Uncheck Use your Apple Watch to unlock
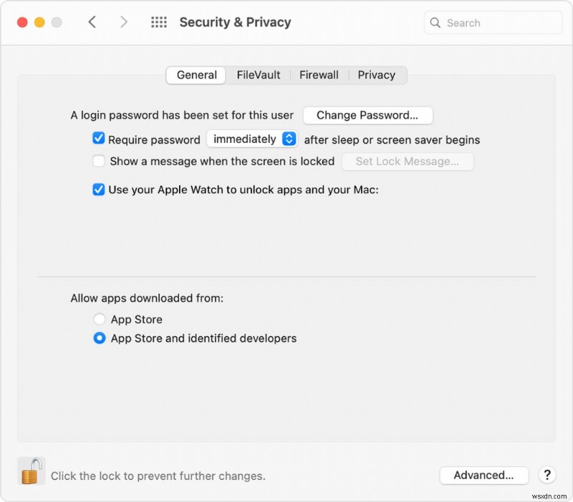573x502 pixels. click(x=98, y=190)
